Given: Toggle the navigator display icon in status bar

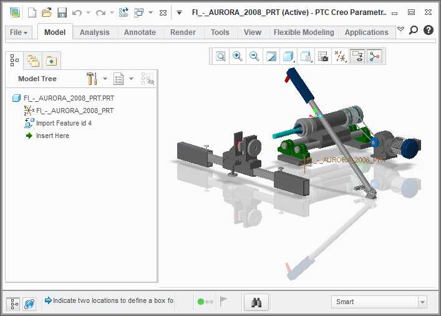Looking at the screenshot, I should pyautogui.click(x=12, y=304).
